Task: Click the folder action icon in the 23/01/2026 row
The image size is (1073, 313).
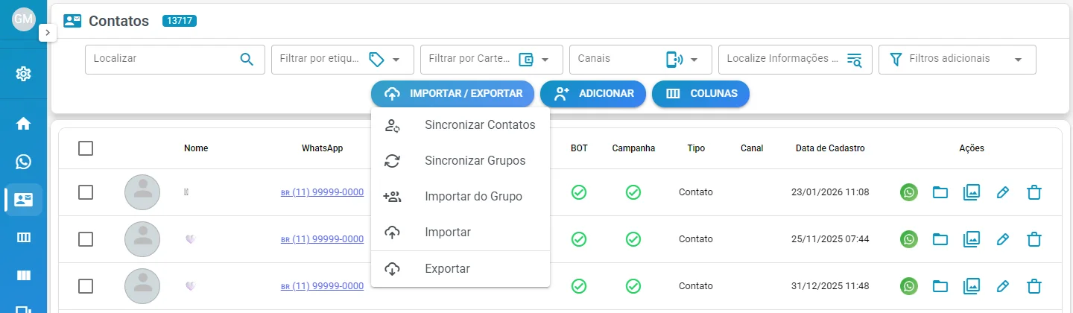Action: 940,192
